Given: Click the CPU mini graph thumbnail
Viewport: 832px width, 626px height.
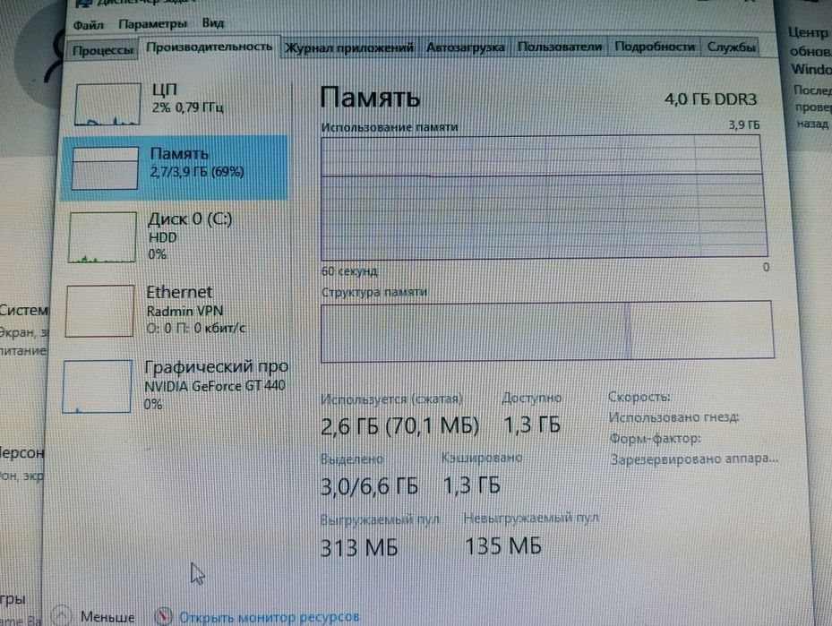Looking at the screenshot, I should (x=108, y=104).
